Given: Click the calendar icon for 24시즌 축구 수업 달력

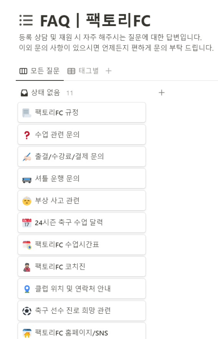Looking at the screenshot, I should pyautogui.click(x=27, y=223).
